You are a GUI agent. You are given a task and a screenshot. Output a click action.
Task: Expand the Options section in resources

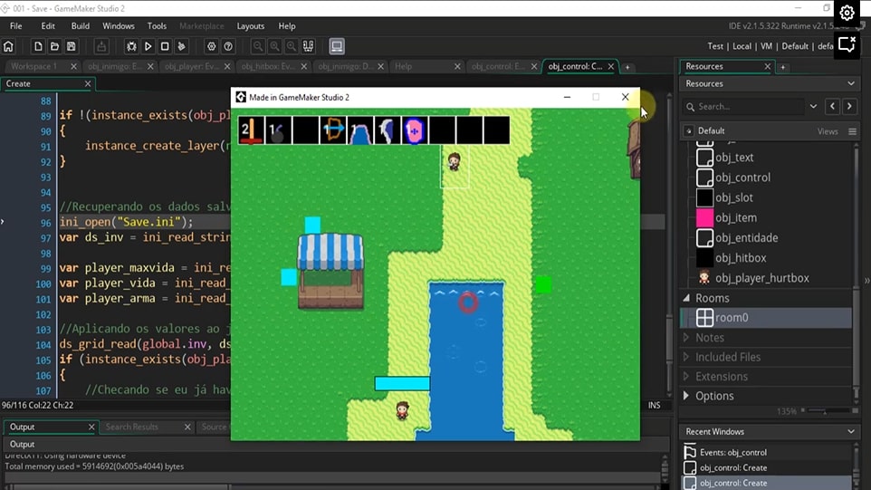(685, 396)
